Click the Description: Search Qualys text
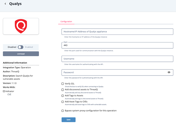Viewport: 176px width, 125px height. click(18, 77)
